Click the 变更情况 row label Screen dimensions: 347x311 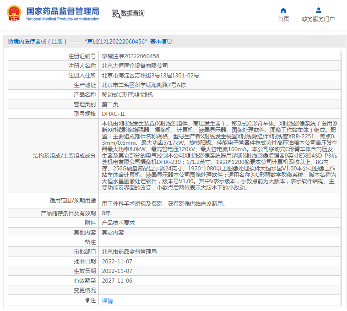coord(85,290)
